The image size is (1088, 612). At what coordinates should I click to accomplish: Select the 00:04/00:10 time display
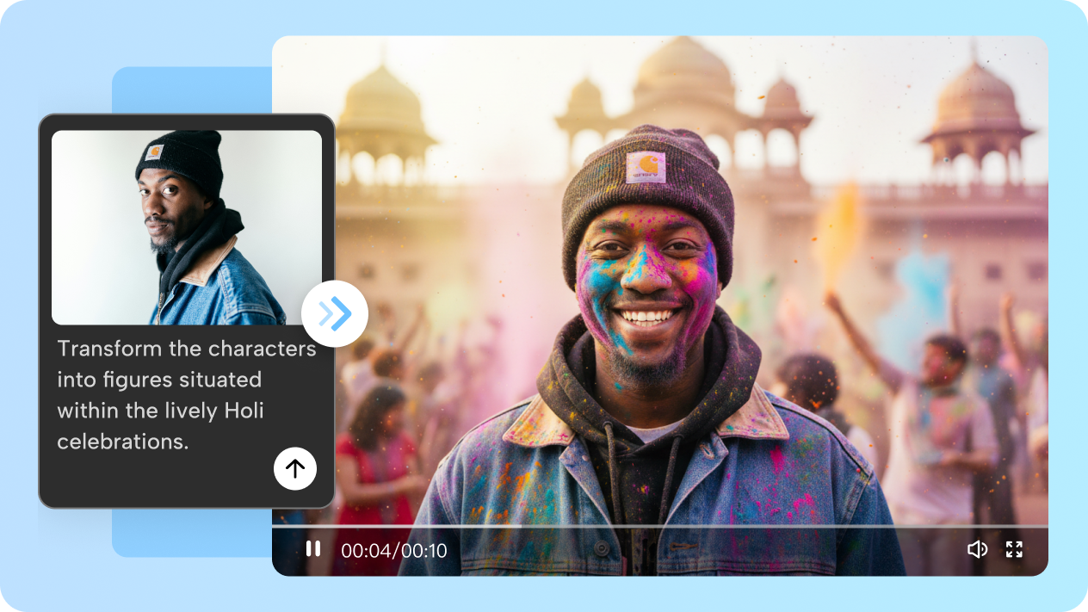click(x=394, y=550)
